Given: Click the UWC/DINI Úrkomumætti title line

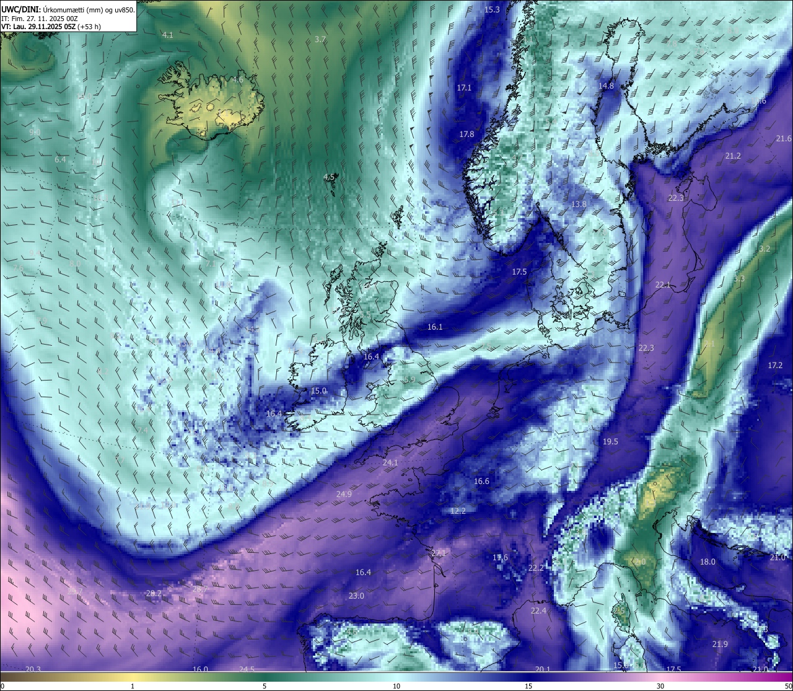Looking at the screenshot, I should [x=68, y=9].
